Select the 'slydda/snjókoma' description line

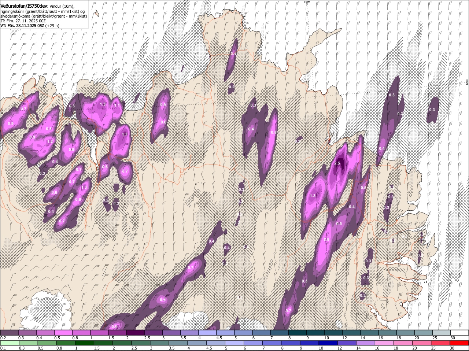click(44, 16)
